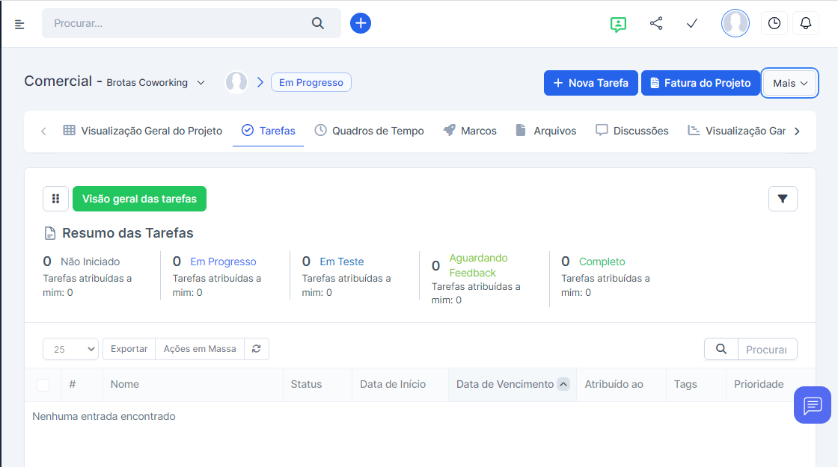838x467 pixels.
Task: Click the share icon in top bar
Action: tap(656, 23)
